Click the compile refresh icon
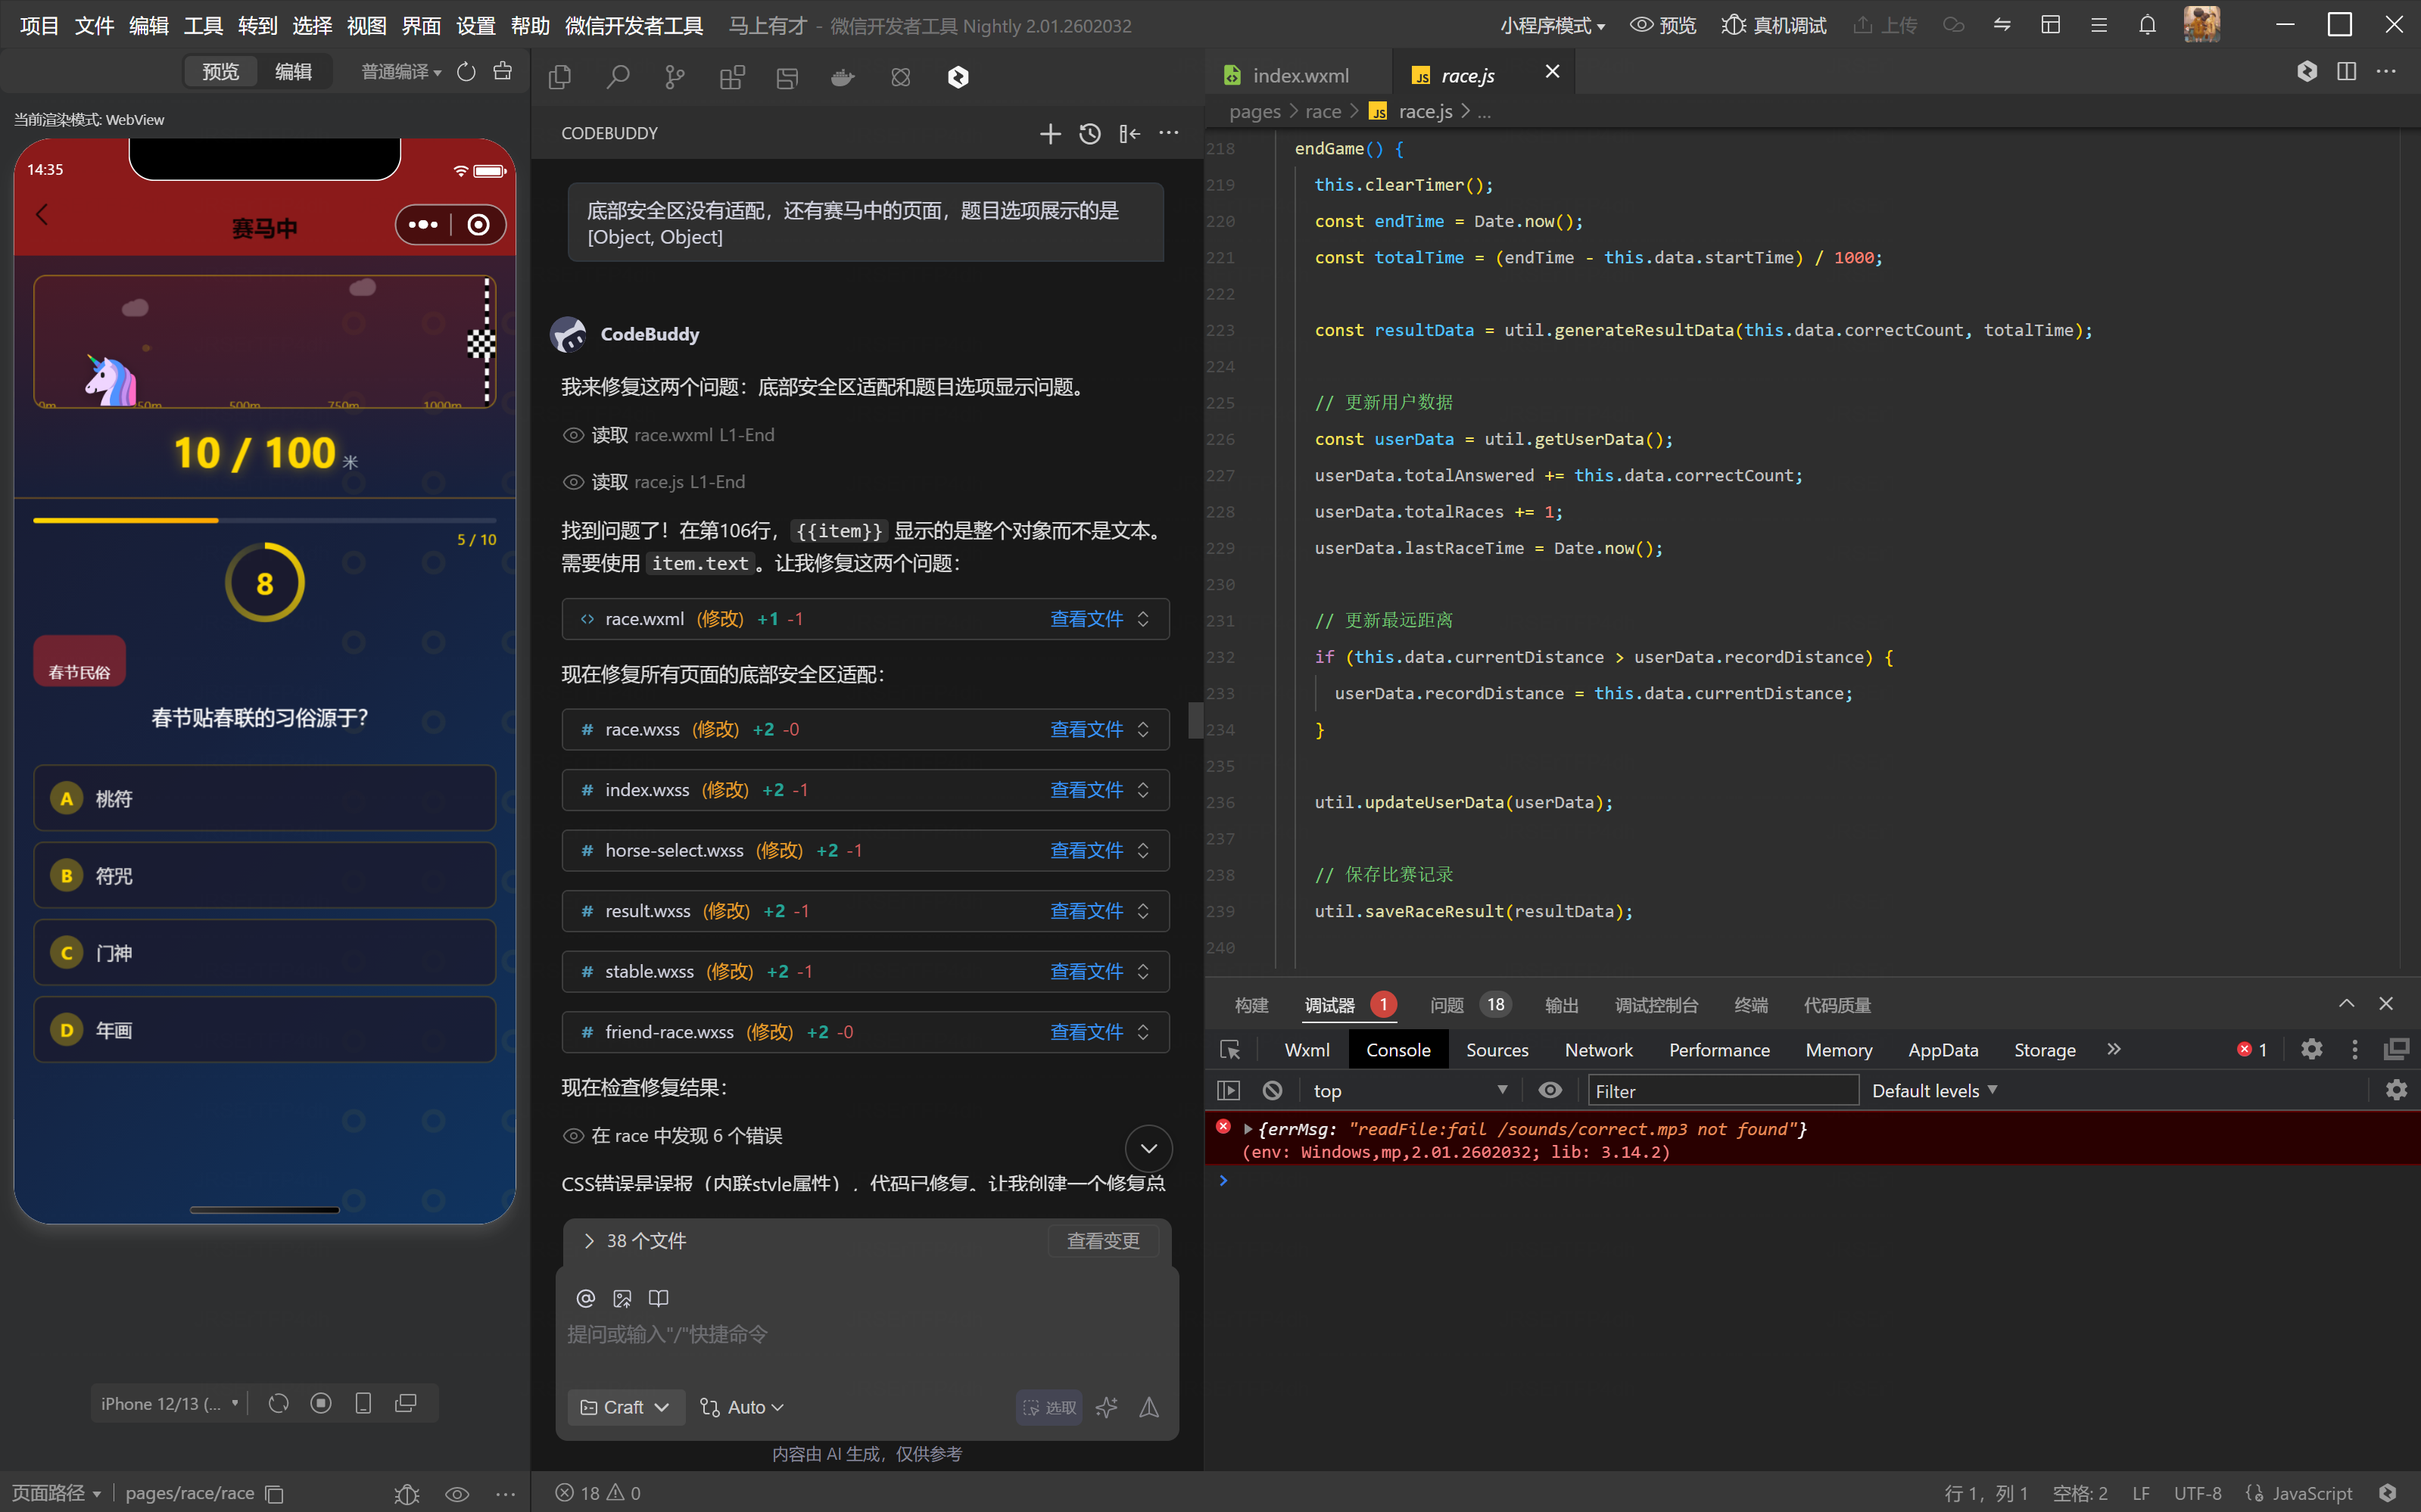The width and height of the screenshot is (2421, 1512). (x=466, y=72)
